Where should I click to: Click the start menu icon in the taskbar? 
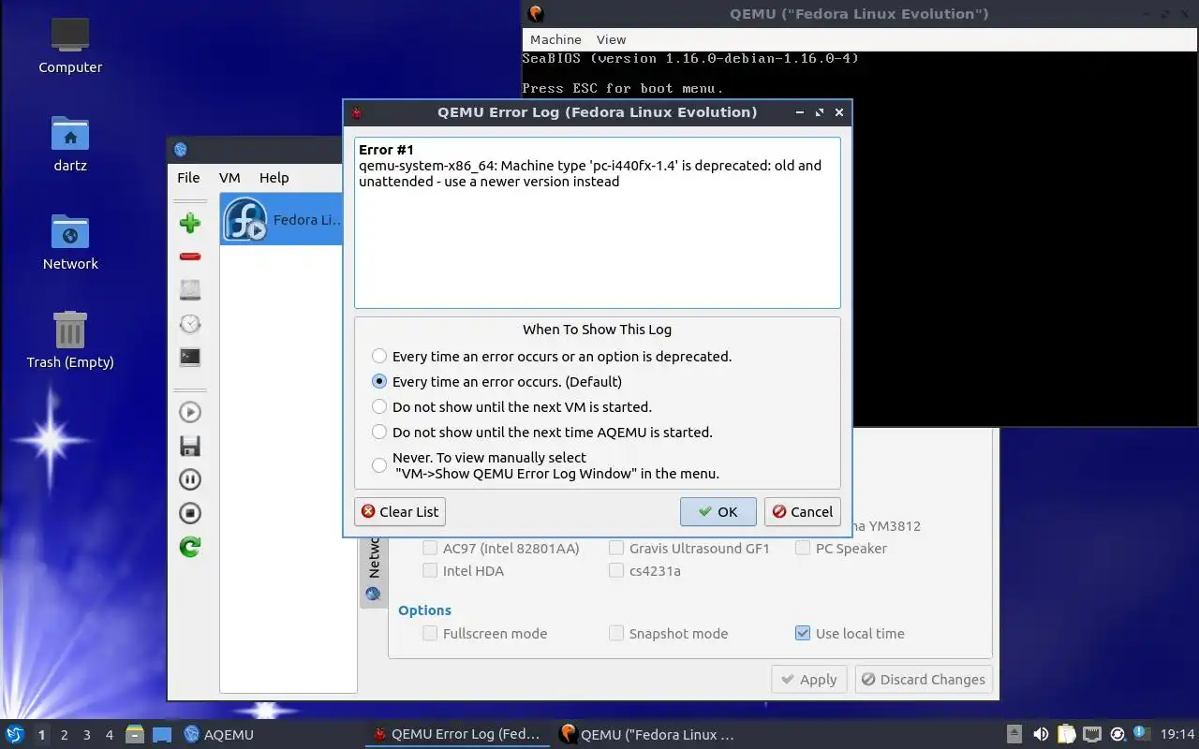15,734
